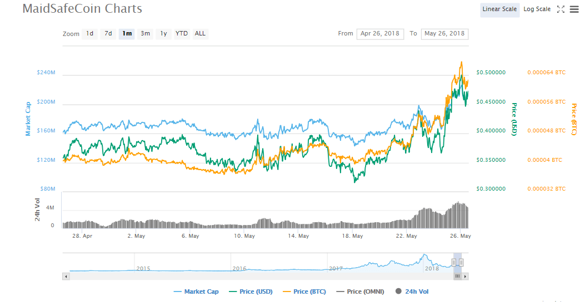Grab the navigator's right range handle
This screenshot has height=302, width=585.
(x=461, y=262)
